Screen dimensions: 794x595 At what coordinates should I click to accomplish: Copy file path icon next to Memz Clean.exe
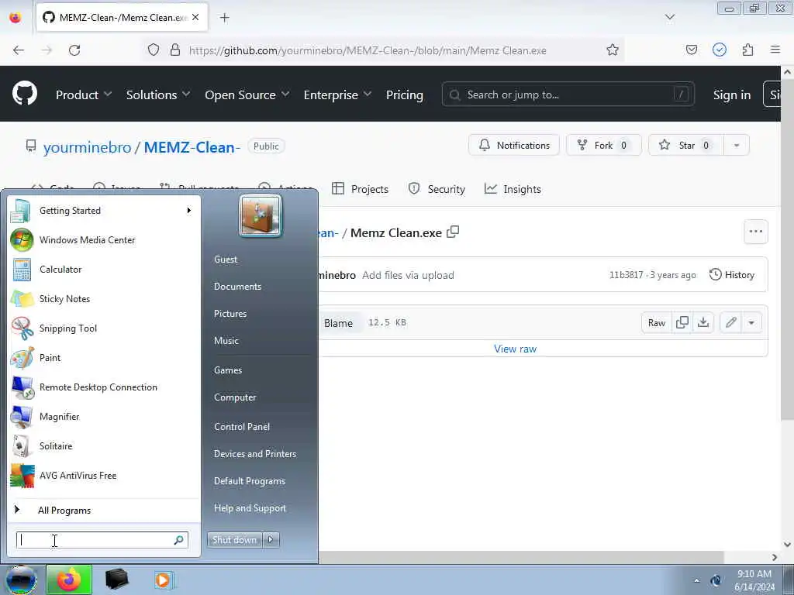click(453, 232)
